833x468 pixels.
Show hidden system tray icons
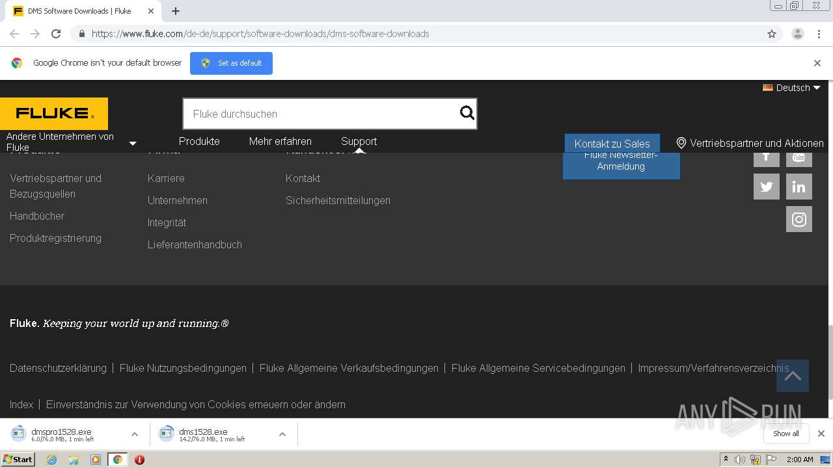[x=726, y=460]
